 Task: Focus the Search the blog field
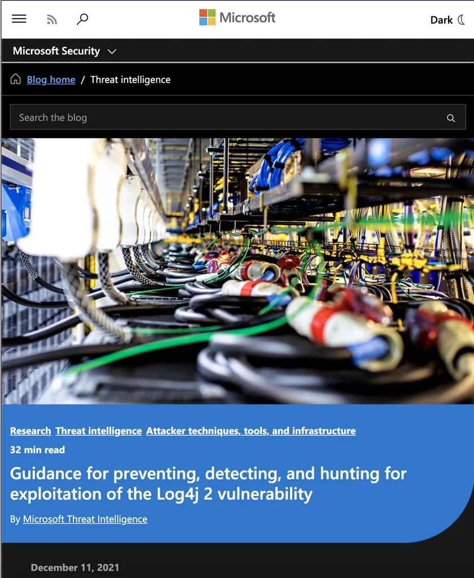pyautogui.click(x=238, y=117)
